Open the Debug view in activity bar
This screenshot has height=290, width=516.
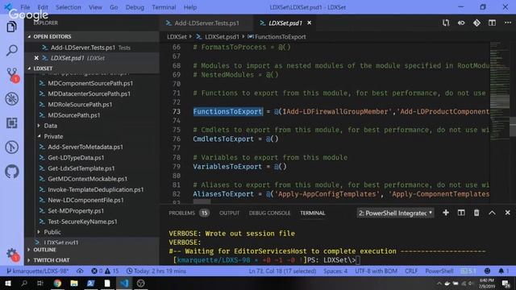11,99
